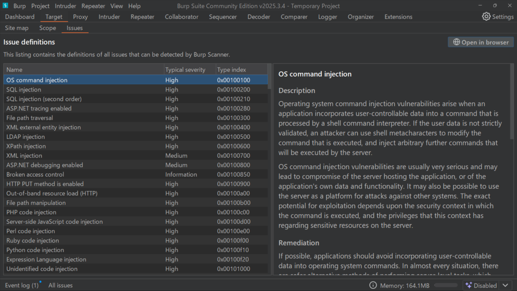517x291 pixels.
Task: Open the Logger tab
Action: 327,17
